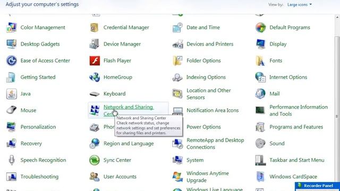Click the Region and Language globe icon
The image size is (340, 191).
pos(95,143)
